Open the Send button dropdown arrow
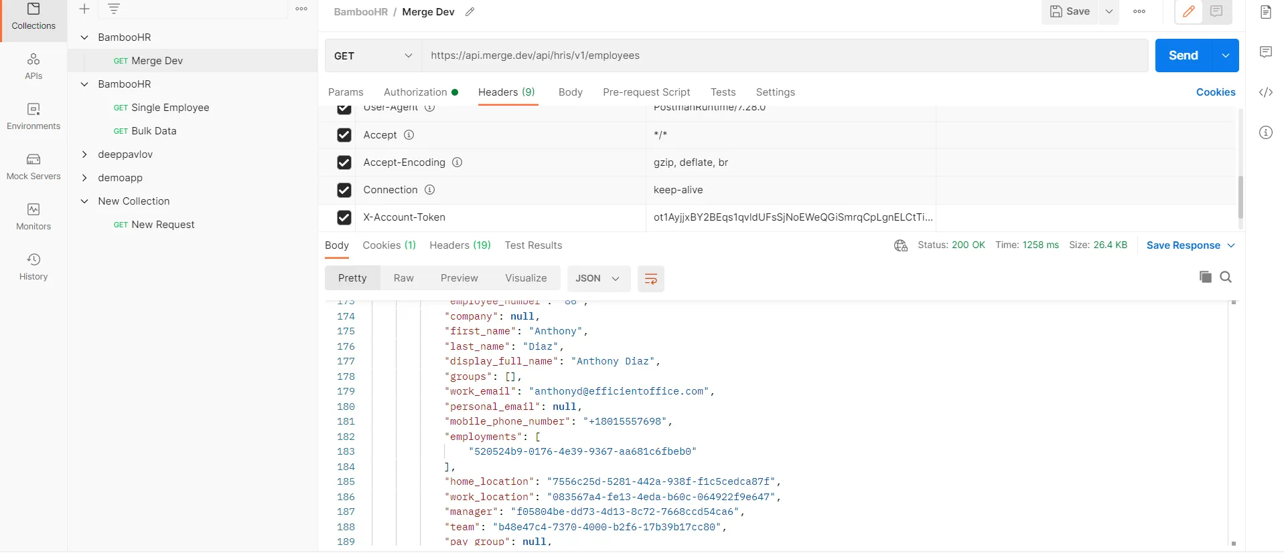The height and width of the screenshot is (557, 1284). click(x=1225, y=55)
